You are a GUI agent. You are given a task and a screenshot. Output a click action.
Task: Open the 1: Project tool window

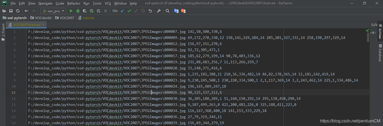(x=3, y=32)
